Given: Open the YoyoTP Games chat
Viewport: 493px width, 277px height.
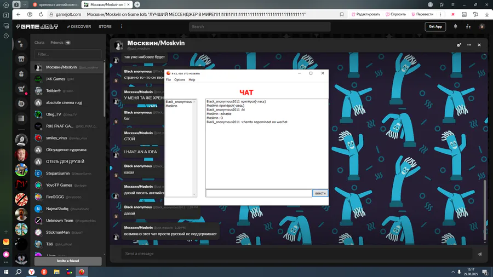Looking at the screenshot, I should pyautogui.click(x=68, y=185).
